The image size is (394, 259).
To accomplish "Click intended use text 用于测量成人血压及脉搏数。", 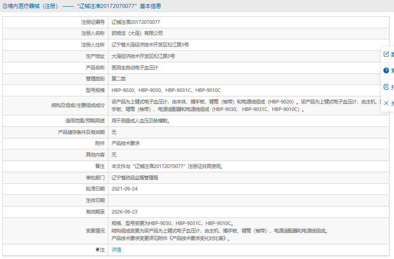I will tap(142, 121).
